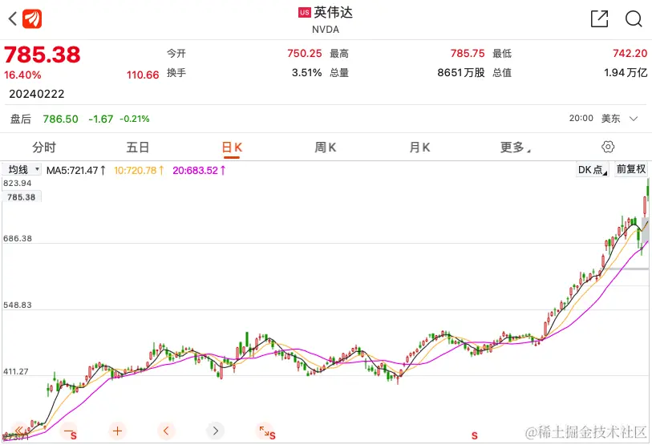
Task: Click 总量 value 8651万股
Action: (x=460, y=73)
